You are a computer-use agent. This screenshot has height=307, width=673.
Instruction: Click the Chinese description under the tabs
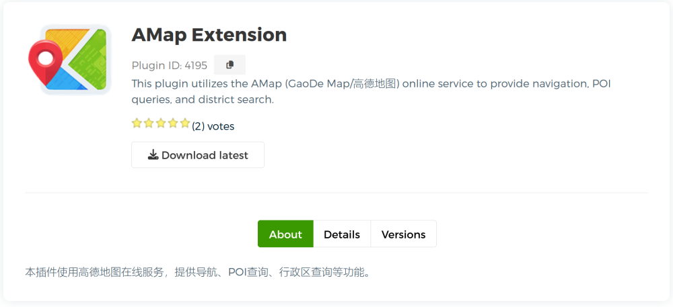pyautogui.click(x=199, y=273)
